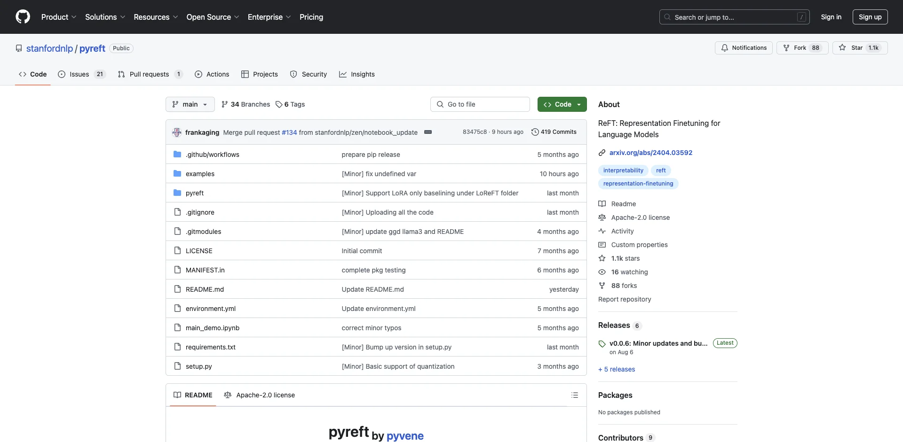Open the README outline list icon
This screenshot has width=903, height=442.
(575, 395)
